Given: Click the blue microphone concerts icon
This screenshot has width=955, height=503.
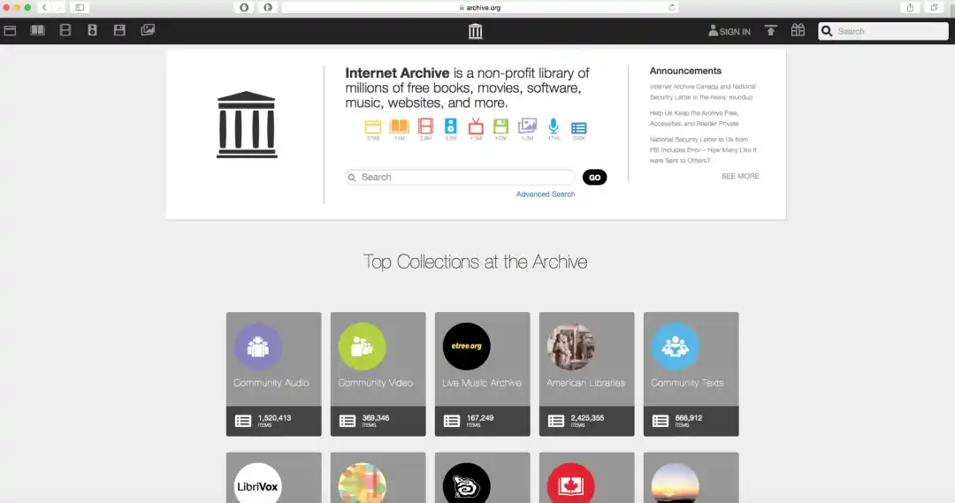Looking at the screenshot, I should (553, 126).
